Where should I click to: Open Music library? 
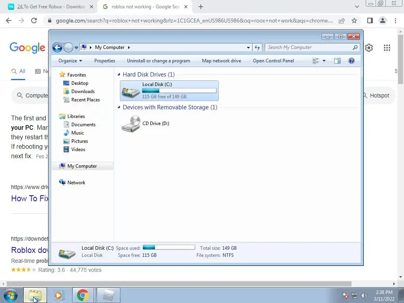(x=78, y=133)
